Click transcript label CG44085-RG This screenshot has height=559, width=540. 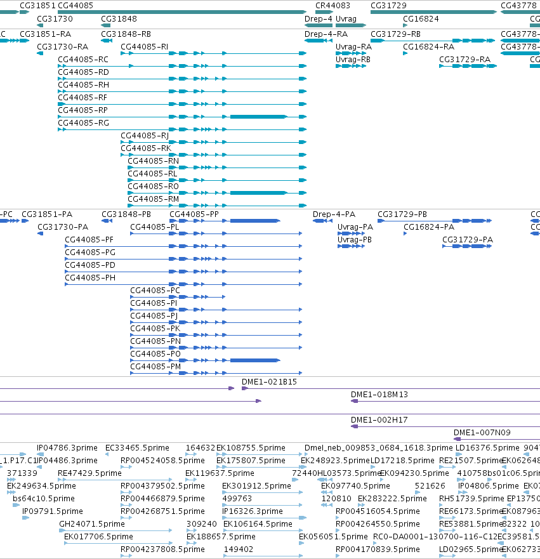[x=83, y=123]
